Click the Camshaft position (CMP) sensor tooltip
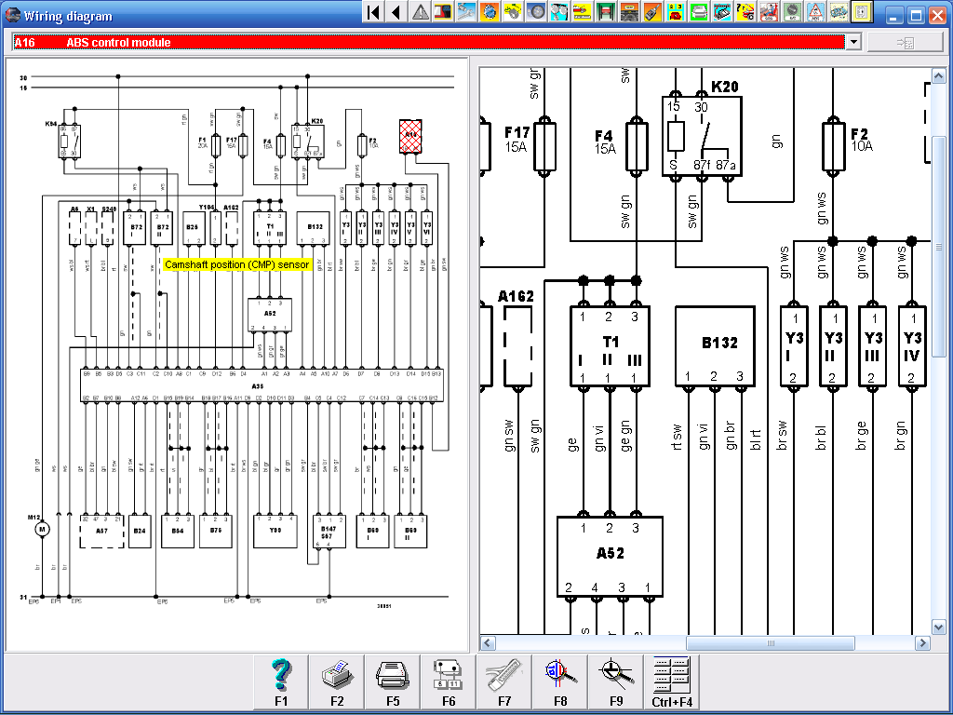Viewport: 953px width, 715px height. 237,264
